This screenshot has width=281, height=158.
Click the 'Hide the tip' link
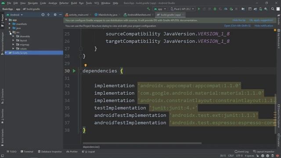(239, 20)
